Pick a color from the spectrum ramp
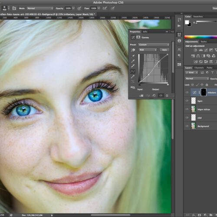217x217 pixels. click(201, 37)
